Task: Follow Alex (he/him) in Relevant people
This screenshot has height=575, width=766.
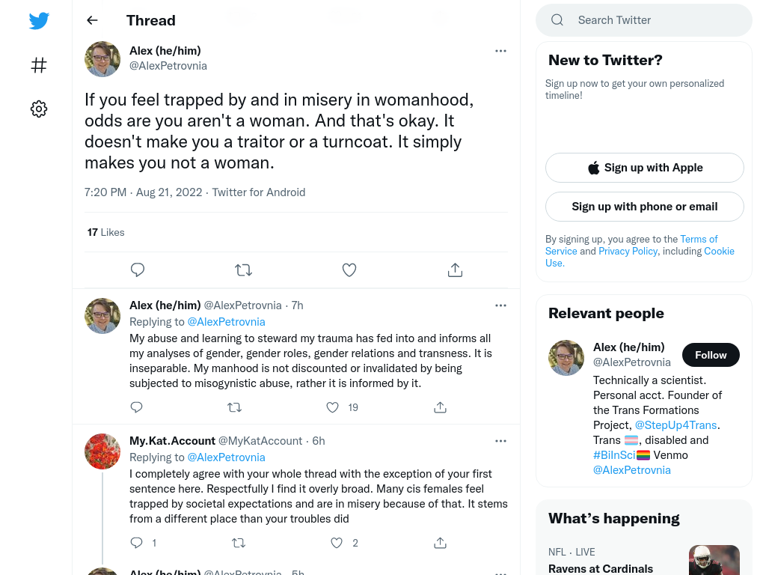Action: [711, 355]
